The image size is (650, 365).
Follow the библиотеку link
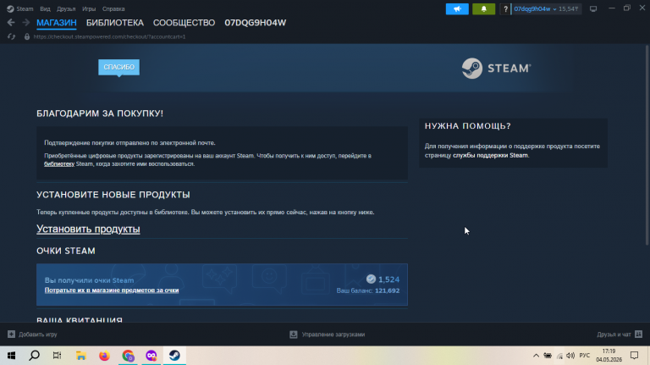coord(59,163)
